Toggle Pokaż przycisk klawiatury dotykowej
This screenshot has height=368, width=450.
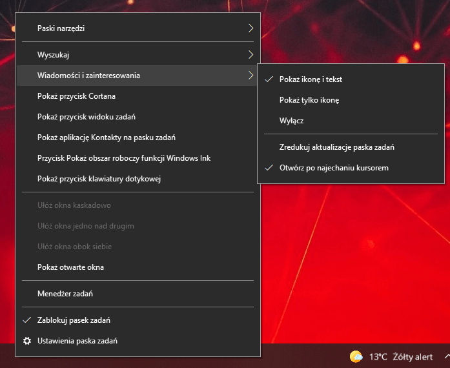(138, 179)
